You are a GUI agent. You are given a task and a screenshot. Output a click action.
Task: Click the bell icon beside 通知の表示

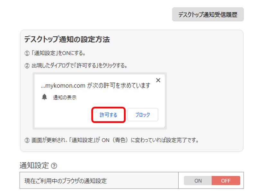tap(45, 97)
